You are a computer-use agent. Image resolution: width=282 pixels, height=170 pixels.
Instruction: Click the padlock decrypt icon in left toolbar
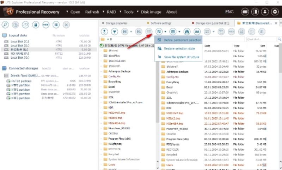pos(36,25)
